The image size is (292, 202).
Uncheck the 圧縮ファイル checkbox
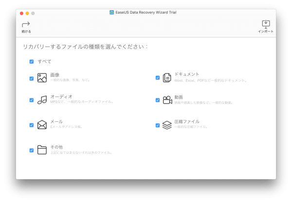coord(158,125)
